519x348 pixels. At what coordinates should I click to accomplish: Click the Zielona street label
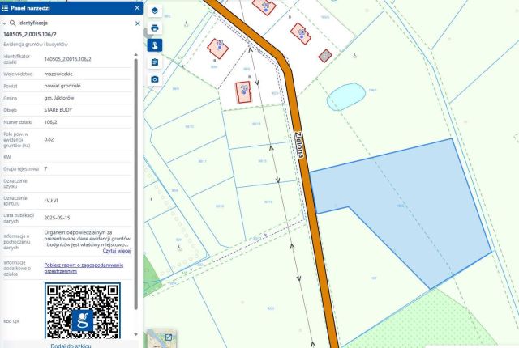tap(299, 145)
